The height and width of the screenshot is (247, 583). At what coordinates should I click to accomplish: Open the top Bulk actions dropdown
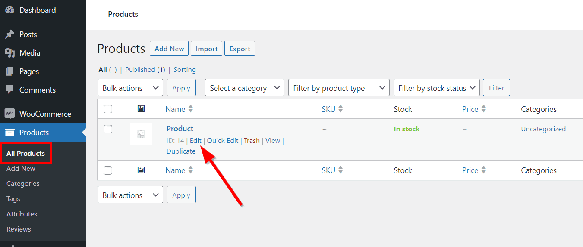click(x=130, y=88)
